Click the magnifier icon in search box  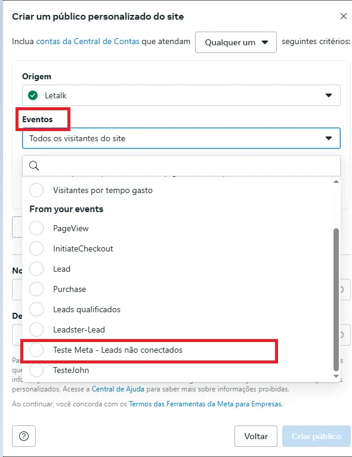pos(34,166)
